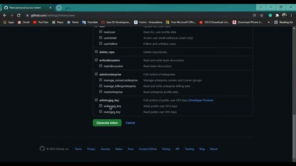Open the Reading list
296x166 pixels.
[x=284, y=22]
